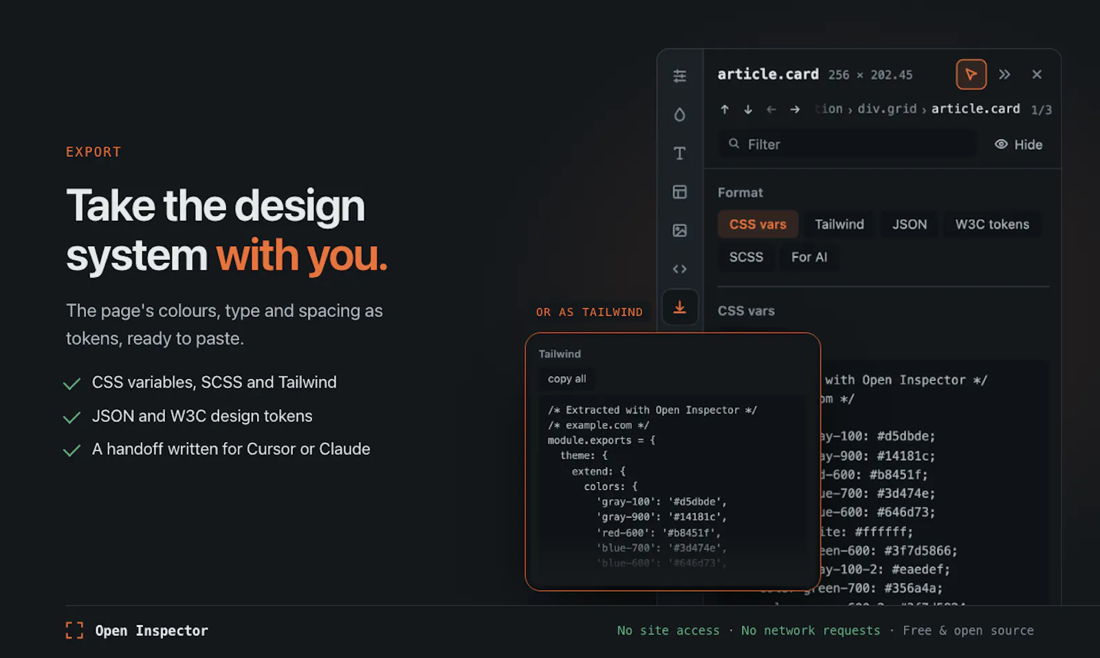Click 'No network requests' footer text
1100x658 pixels.
click(811, 630)
